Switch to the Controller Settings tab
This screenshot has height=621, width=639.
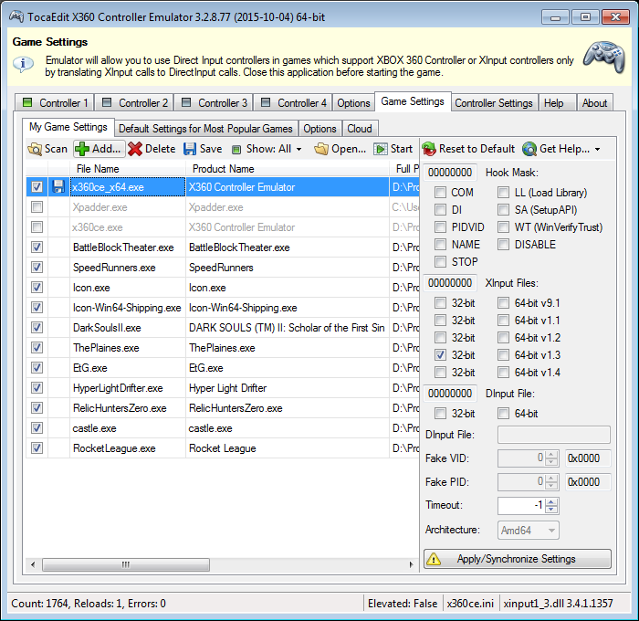(494, 103)
